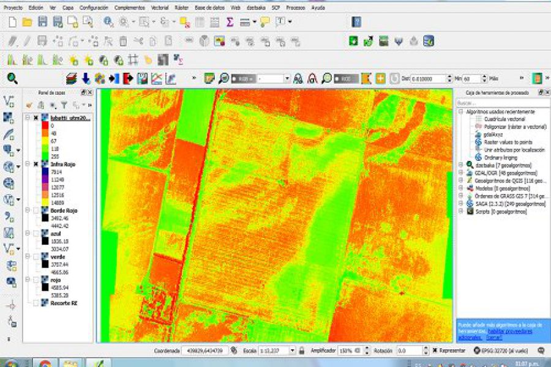This screenshot has width=551, height=367.
Task: Collapse Algoritmos usados recientemente group
Action: 460,112
